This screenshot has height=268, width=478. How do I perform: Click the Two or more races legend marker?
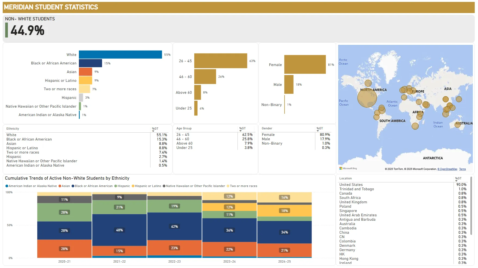click(228, 186)
